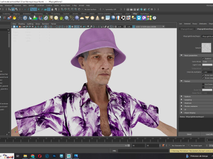Enable the Use Dome Tex checkbox
213x159 pixels.
(203, 84)
